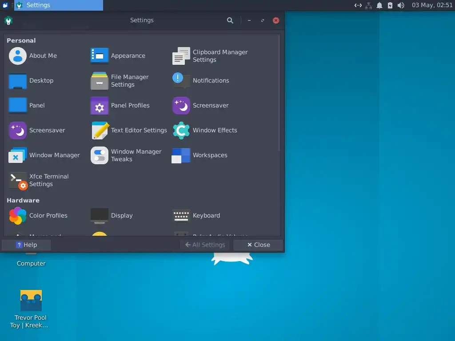Image resolution: width=455 pixels, height=341 pixels.
Task: Open the Panel Profiles icon
Action: (100, 106)
